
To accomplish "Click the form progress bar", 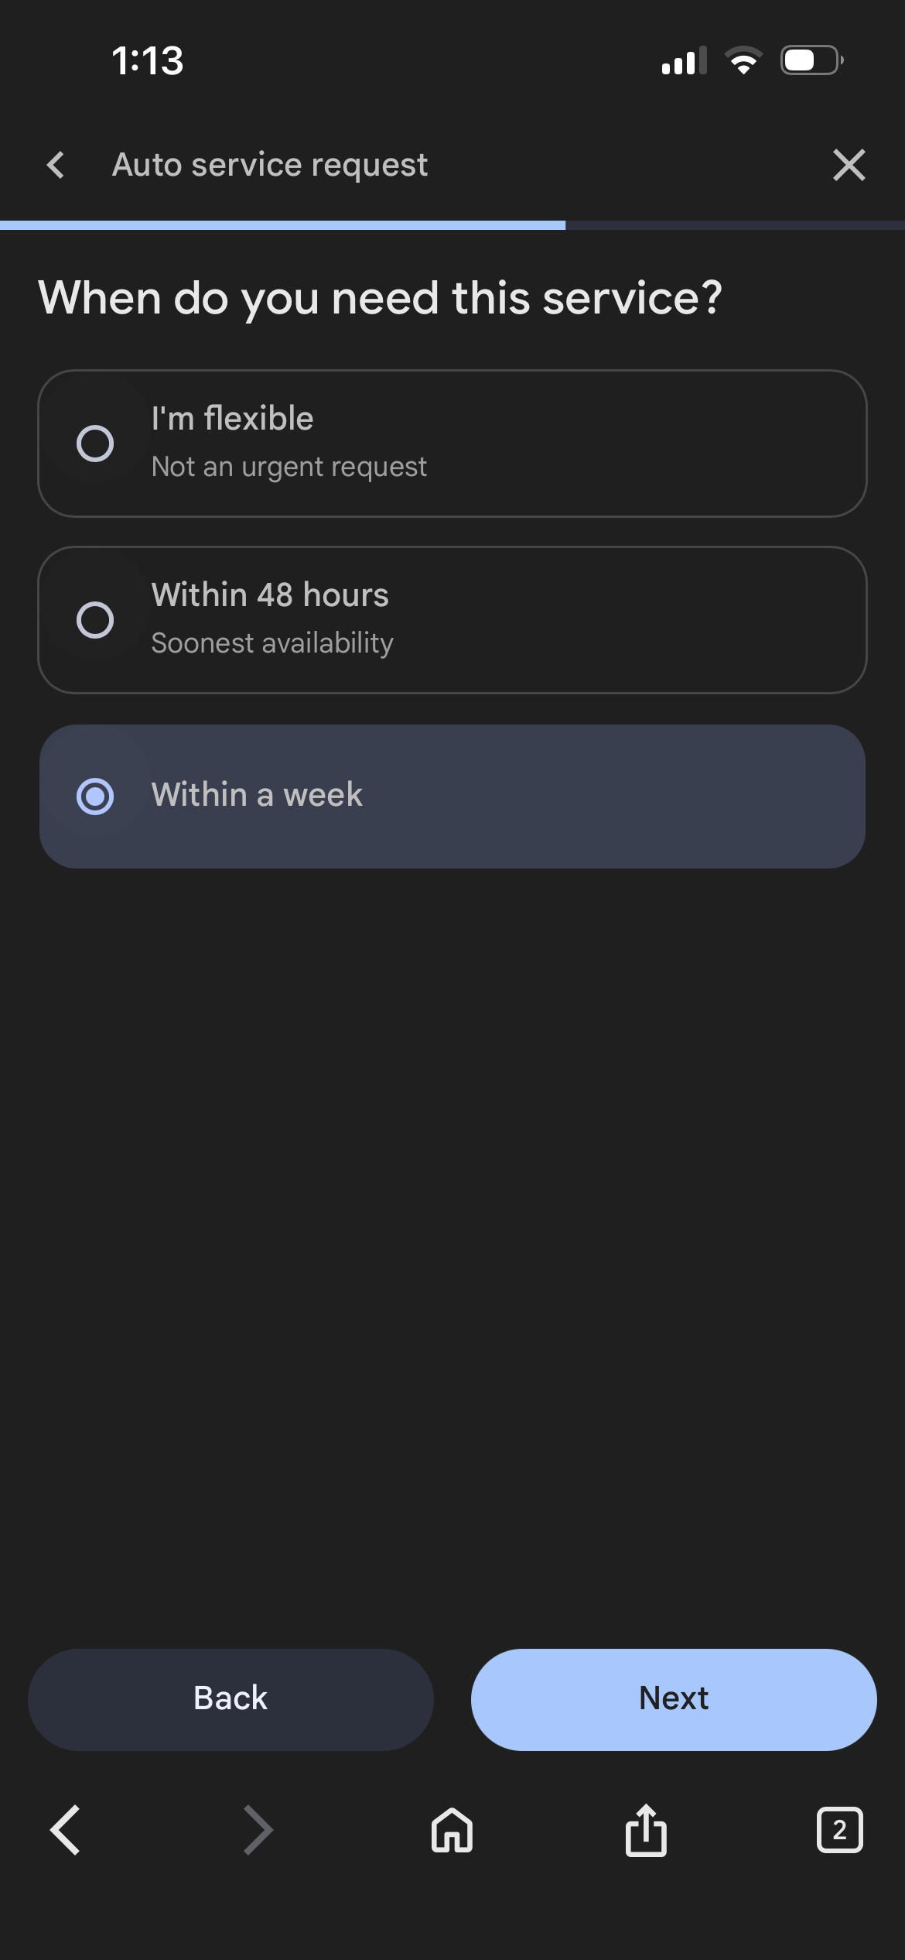I will coord(452,225).
